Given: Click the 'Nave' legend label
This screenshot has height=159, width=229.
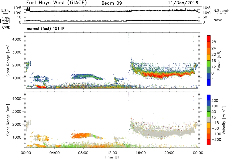Looking at the screenshot, I should coord(218,20).
